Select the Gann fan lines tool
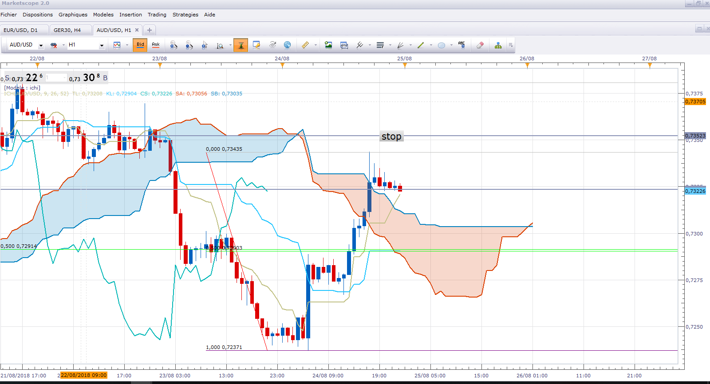The image size is (710, 384). pos(400,45)
